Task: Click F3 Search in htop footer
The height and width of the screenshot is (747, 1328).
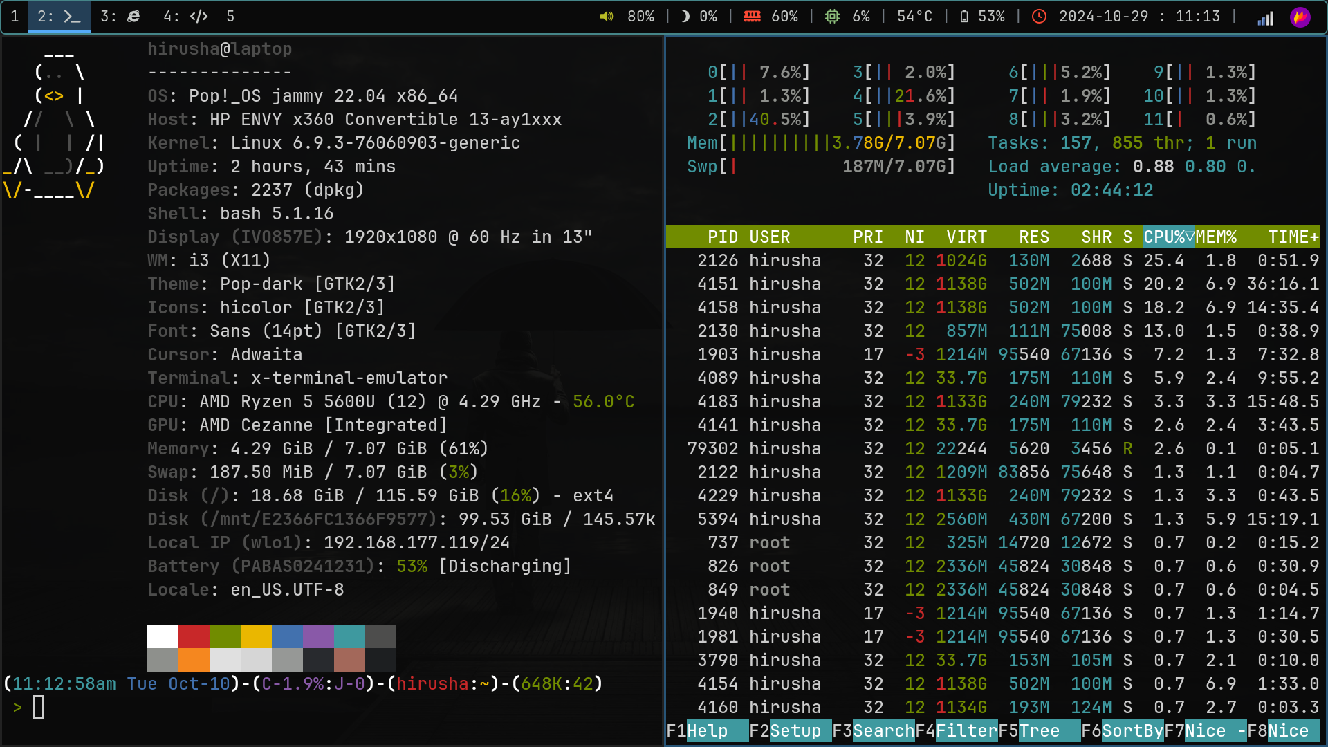Action: 873,731
